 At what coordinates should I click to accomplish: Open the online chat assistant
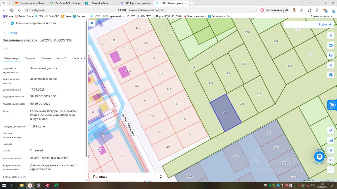[x=320, y=157]
